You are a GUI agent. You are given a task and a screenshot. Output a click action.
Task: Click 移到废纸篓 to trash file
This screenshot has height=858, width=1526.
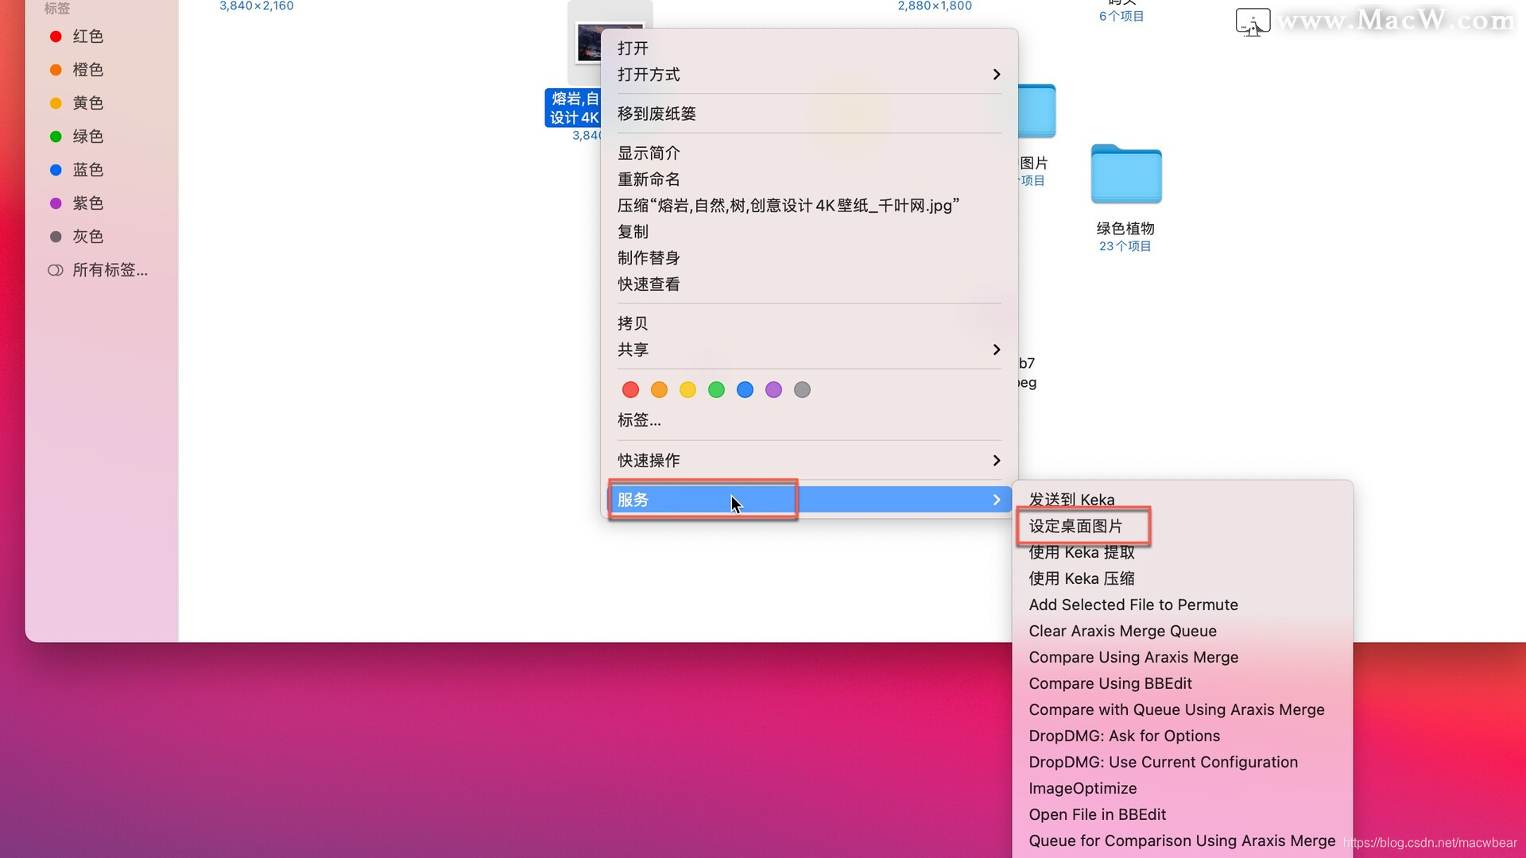click(x=656, y=113)
